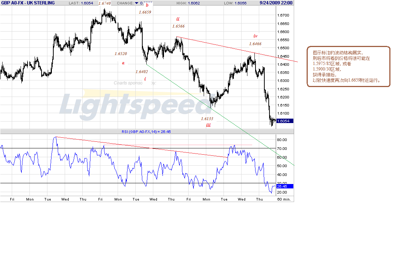Click the highlighted 1.6054 current price marker
The width and height of the screenshot is (400, 256).
(285, 121)
